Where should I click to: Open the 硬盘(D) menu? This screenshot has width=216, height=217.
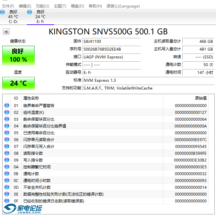(77, 6)
